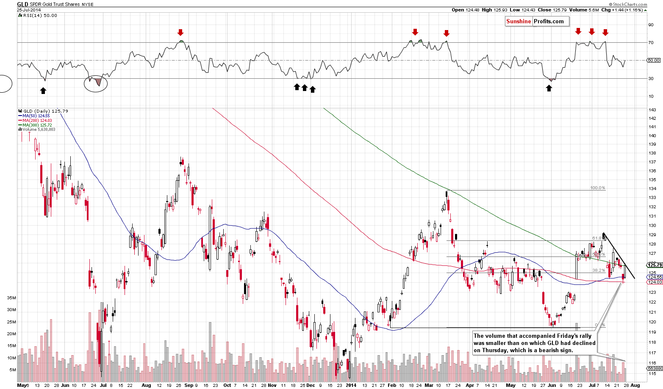Image resolution: width=663 pixels, height=389 pixels.
Task: Click the 143 price level on right axis
Action: click(652, 110)
